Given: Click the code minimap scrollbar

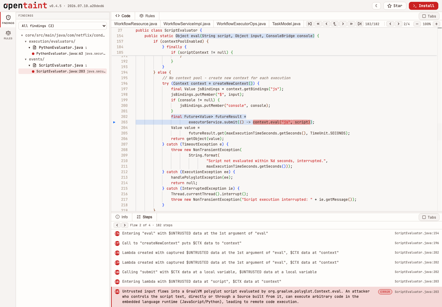Looking at the screenshot, I should click(440, 119).
